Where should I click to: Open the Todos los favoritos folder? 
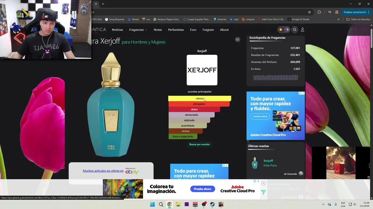358,19
